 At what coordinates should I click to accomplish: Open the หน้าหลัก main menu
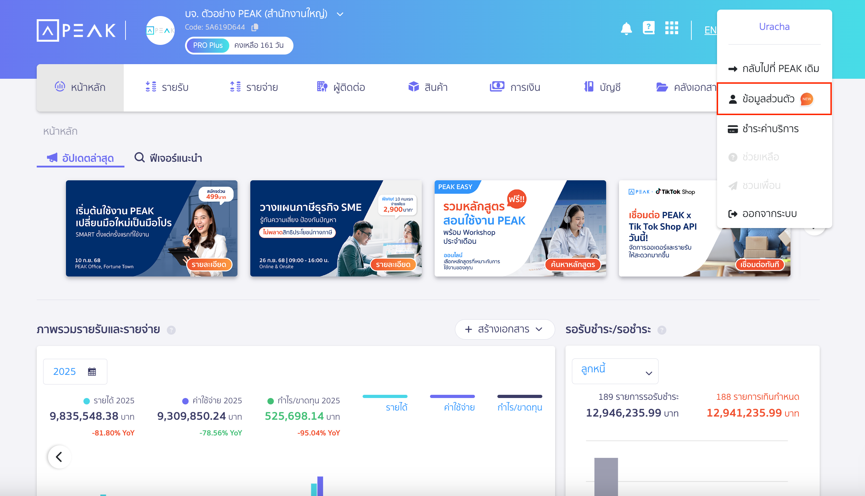tap(80, 88)
